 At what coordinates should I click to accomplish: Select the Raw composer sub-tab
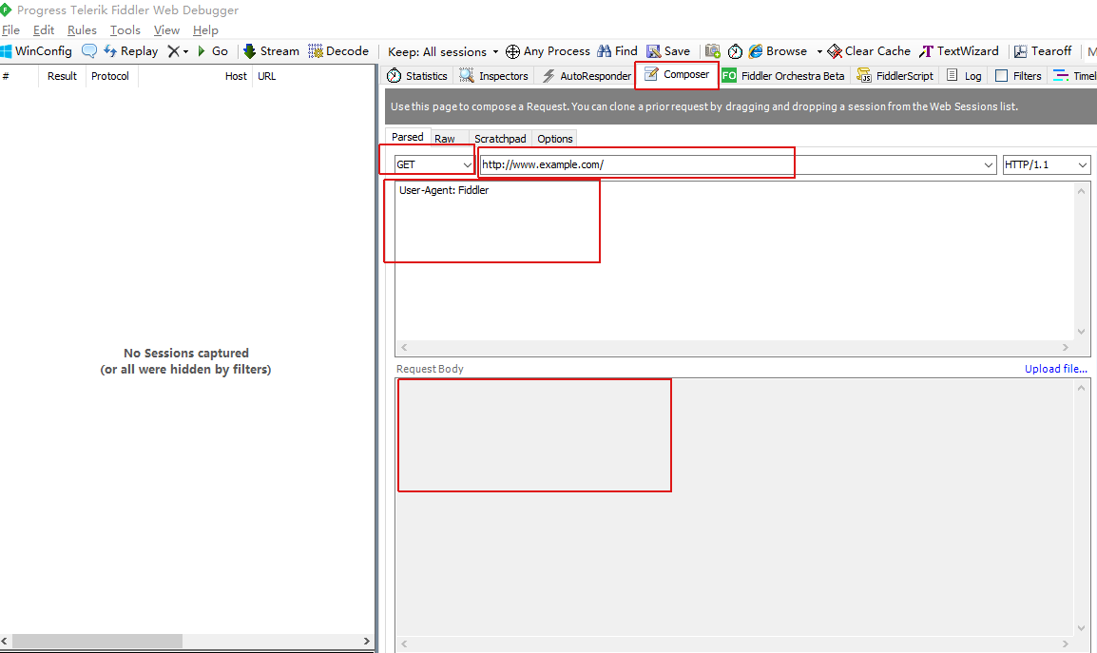(x=445, y=139)
